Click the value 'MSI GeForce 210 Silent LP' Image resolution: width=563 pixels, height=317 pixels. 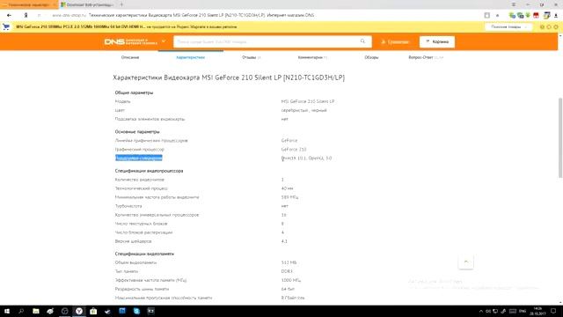coord(308,102)
